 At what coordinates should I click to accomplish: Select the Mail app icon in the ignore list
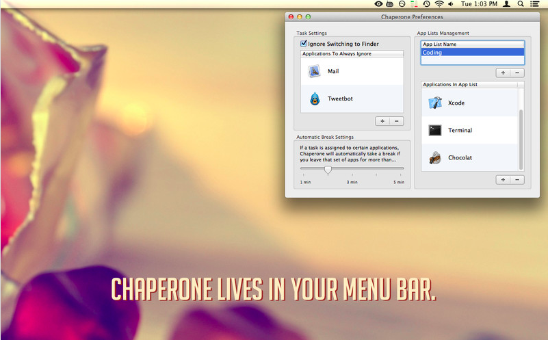click(x=314, y=71)
